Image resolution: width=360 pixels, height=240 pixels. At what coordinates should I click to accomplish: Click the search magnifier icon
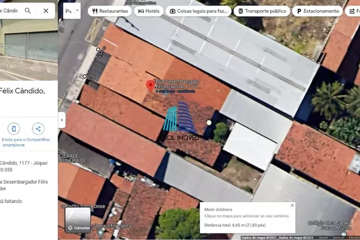pos(28,11)
